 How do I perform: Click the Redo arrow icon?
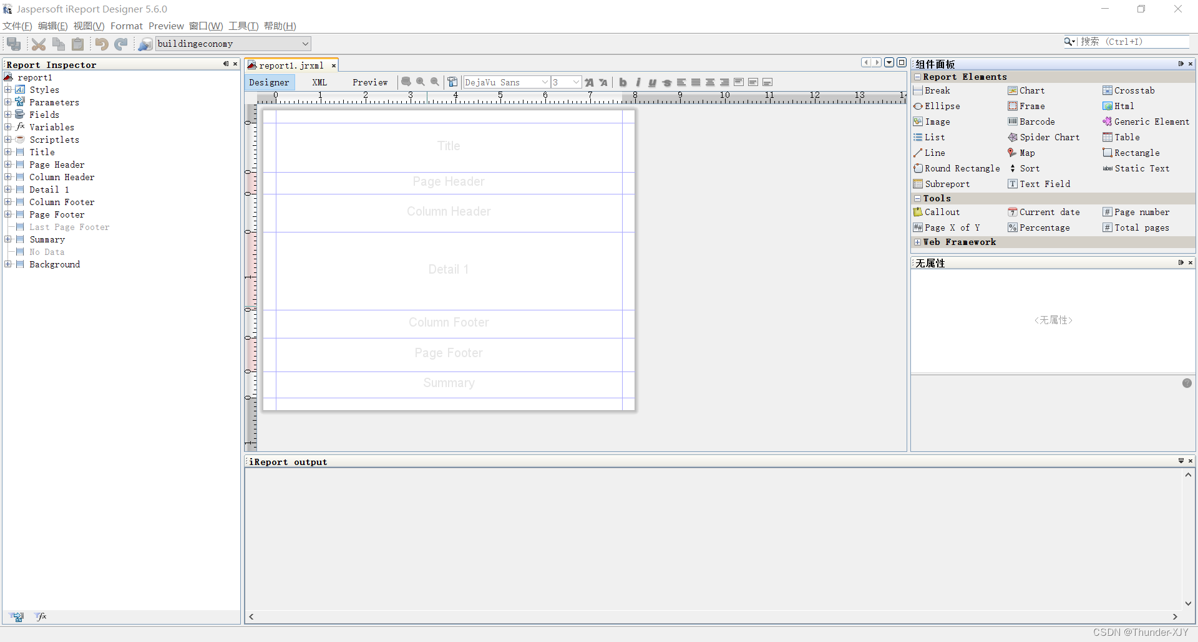[x=121, y=44]
